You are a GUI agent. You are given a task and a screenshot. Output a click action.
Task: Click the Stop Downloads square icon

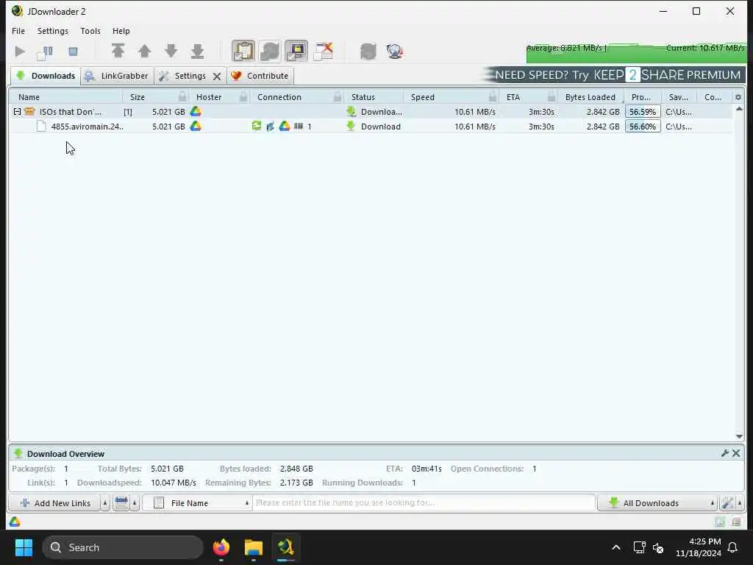73,51
